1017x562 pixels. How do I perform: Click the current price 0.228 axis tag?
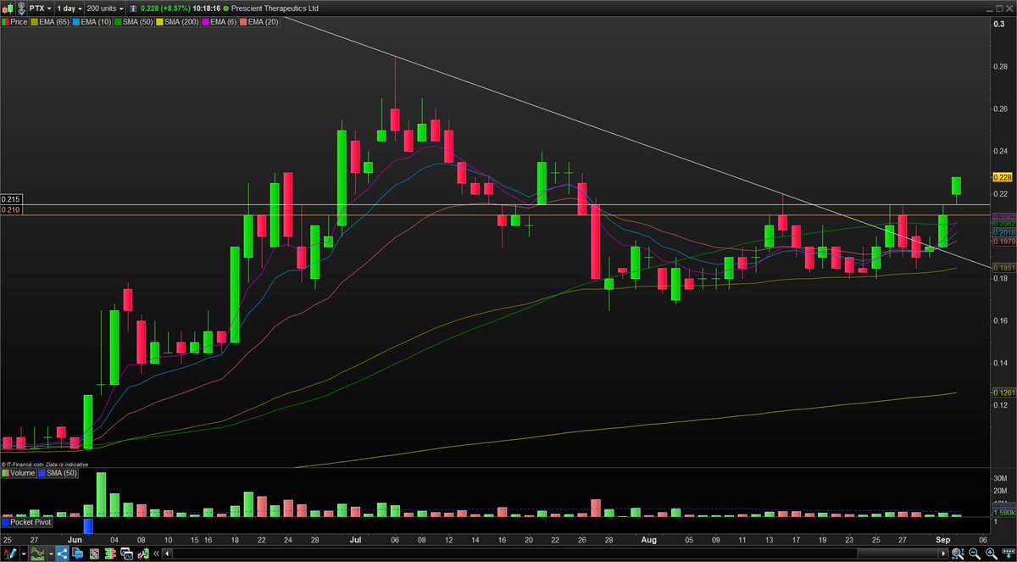click(x=1003, y=177)
